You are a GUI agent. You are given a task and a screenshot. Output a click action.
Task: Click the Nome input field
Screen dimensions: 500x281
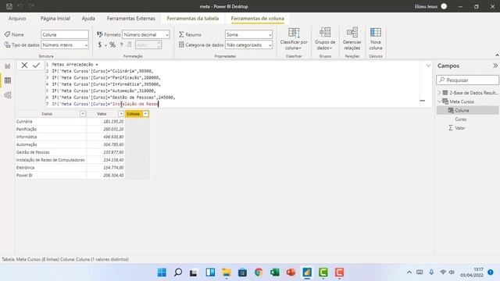[x=65, y=34]
